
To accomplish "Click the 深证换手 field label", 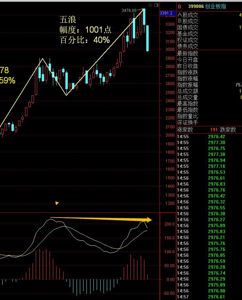I will tap(188, 122).
